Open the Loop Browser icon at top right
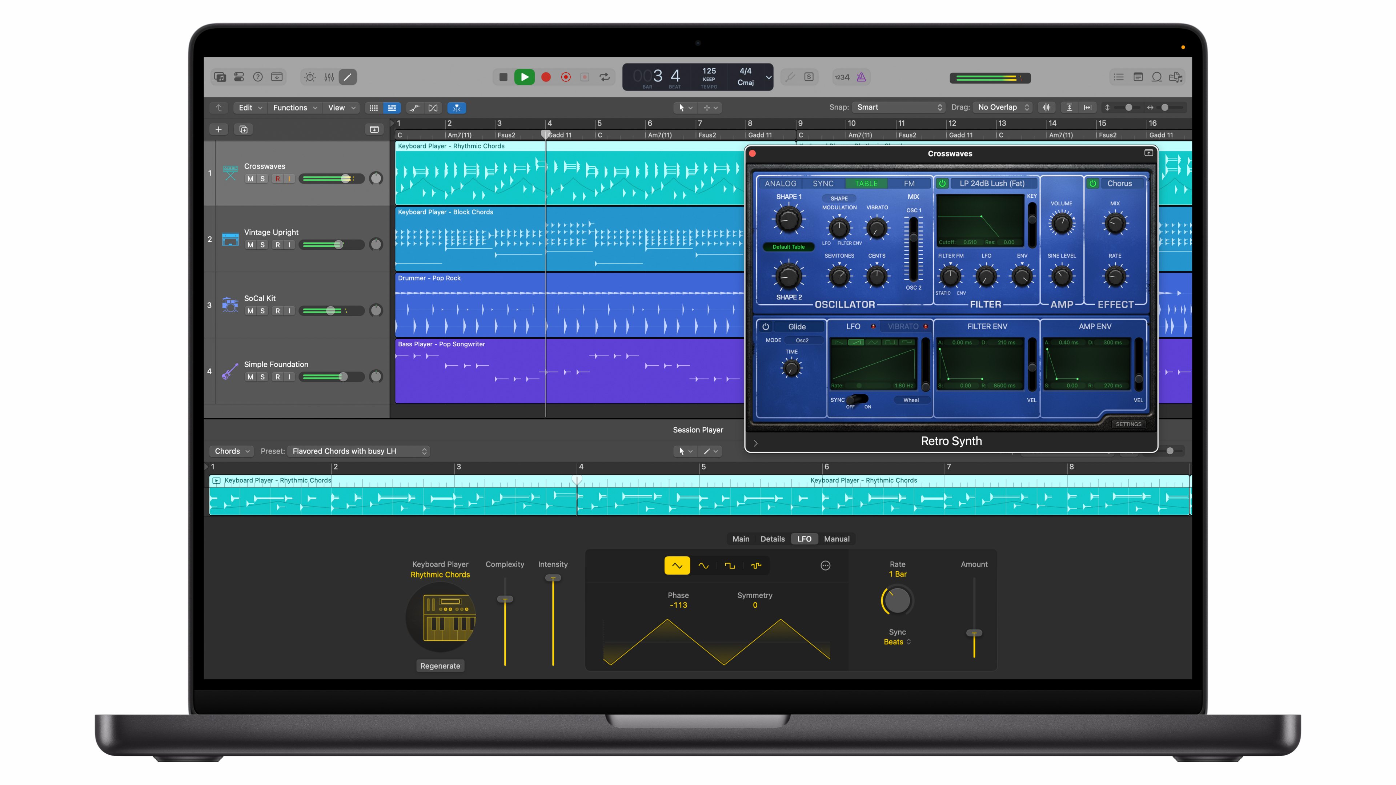Viewport: 1396px width, 785px height. click(1156, 77)
